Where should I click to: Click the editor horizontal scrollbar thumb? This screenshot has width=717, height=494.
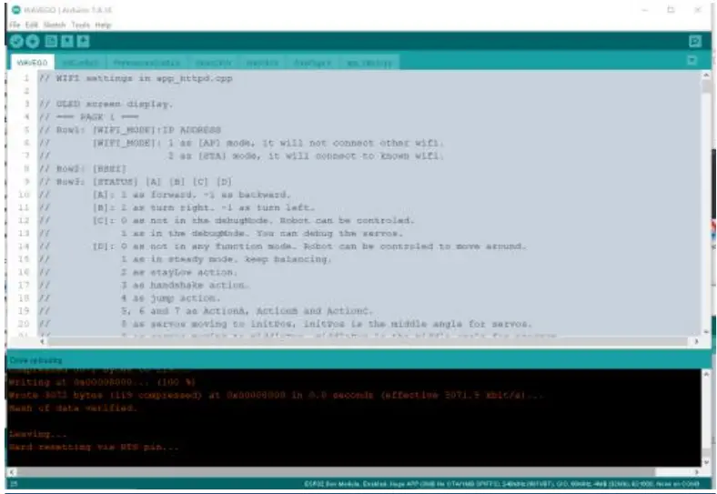[368, 341]
